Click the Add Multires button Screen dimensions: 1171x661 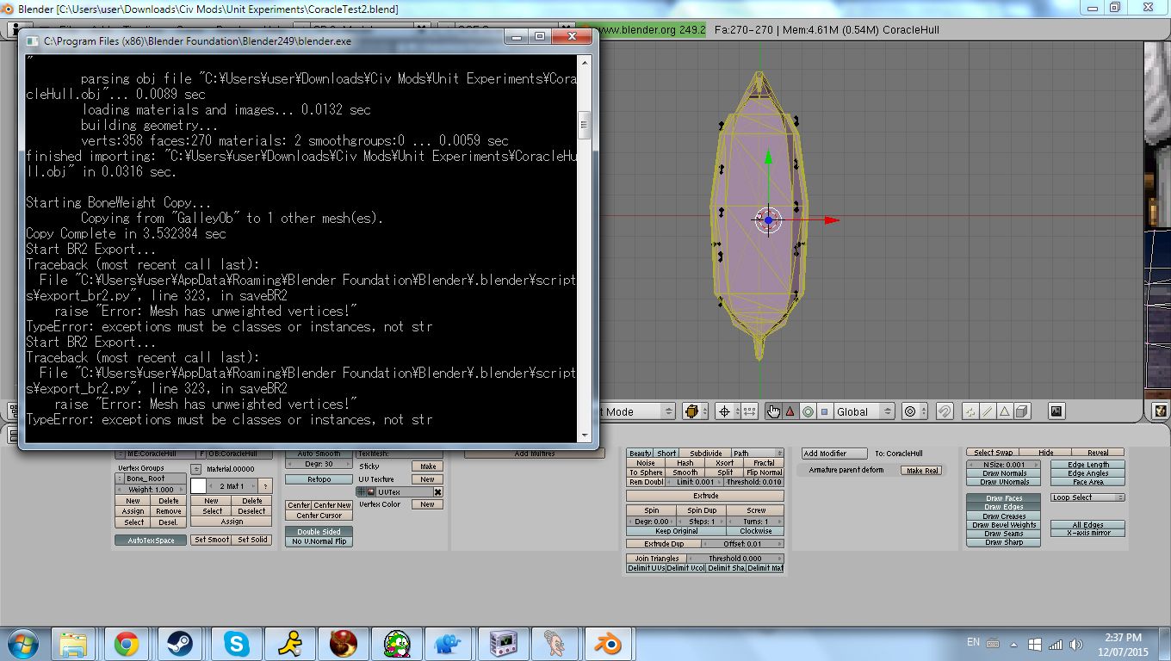pyautogui.click(x=534, y=454)
